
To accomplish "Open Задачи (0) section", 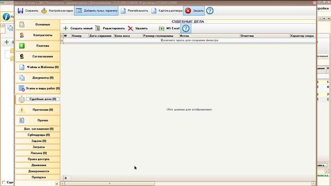I will coord(38,141).
